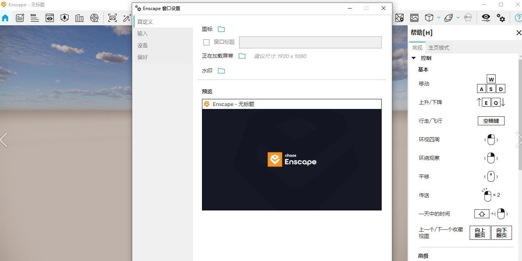Image resolution: width=522 pixels, height=261 pixels.
Task: Click the double-gear general settings icon
Action: 501,17
